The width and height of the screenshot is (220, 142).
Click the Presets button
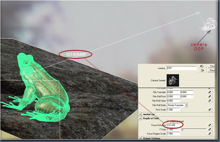pyautogui.click(x=213, y=70)
